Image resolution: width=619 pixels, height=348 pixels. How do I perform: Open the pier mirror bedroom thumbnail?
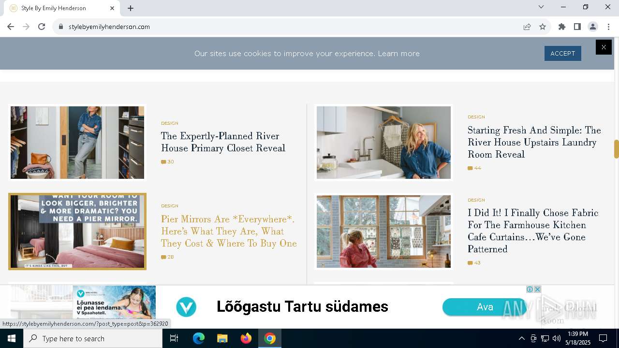pos(77,232)
